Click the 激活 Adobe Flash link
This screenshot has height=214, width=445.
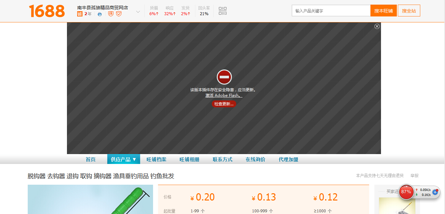pyautogui.click(x=224, y=95)
